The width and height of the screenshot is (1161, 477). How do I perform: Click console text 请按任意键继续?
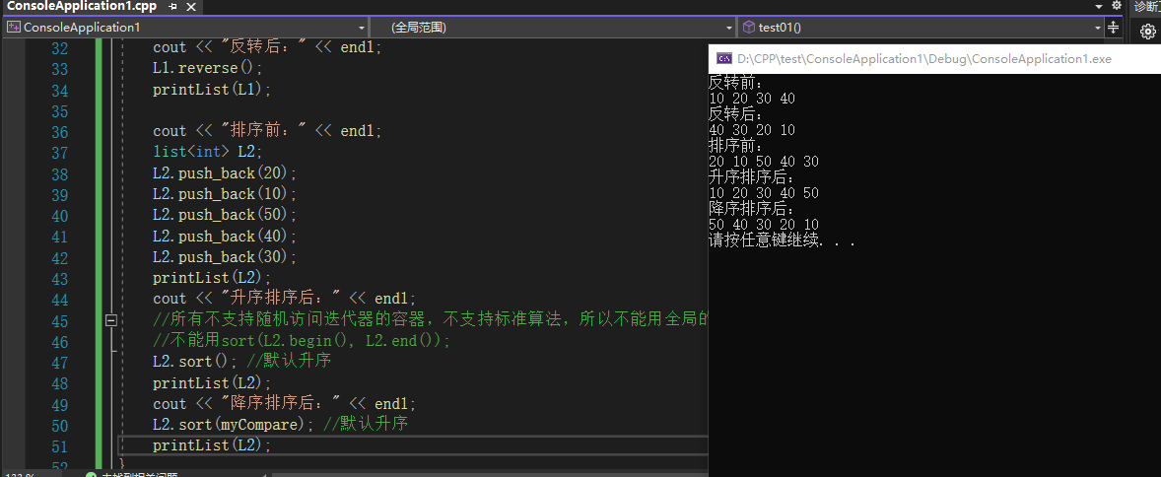[x=782, y=240]
